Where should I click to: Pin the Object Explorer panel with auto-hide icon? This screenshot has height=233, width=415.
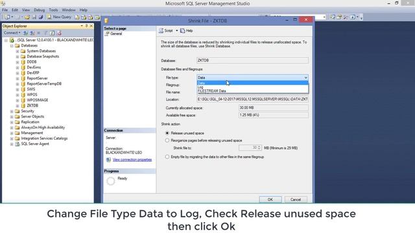click(x=86, y=26)
